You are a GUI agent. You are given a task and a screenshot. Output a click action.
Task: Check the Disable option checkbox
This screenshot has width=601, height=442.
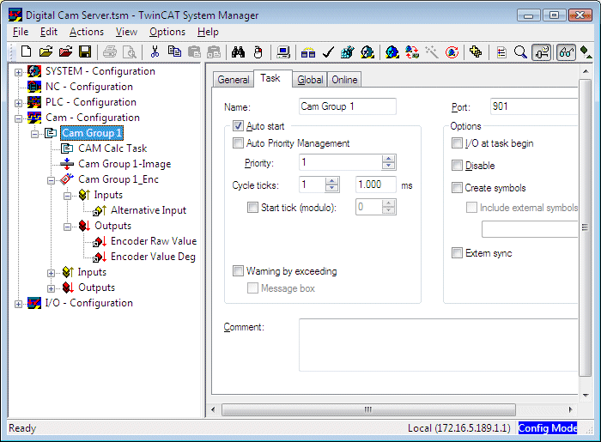point(457,165)
